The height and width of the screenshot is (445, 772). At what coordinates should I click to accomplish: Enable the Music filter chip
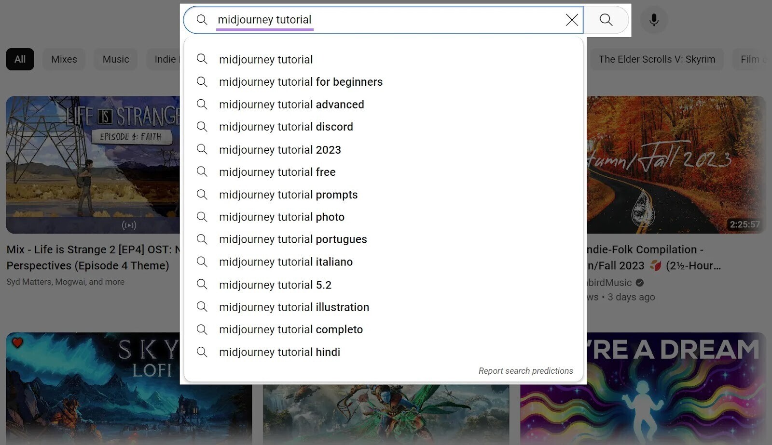[x=115, y=59]
